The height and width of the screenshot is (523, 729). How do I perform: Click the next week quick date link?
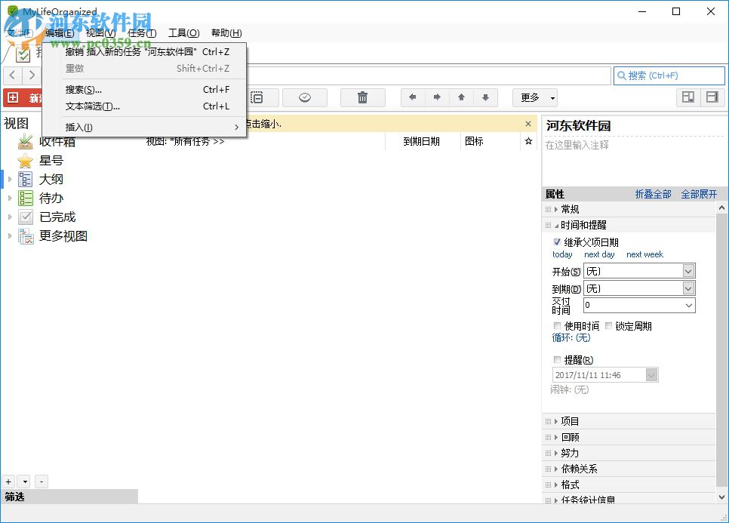tap(644, 254)
